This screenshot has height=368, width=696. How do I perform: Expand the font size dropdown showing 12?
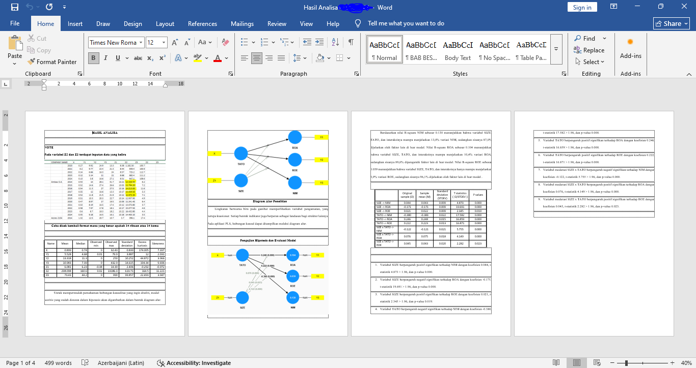click(x=164, y=43)
